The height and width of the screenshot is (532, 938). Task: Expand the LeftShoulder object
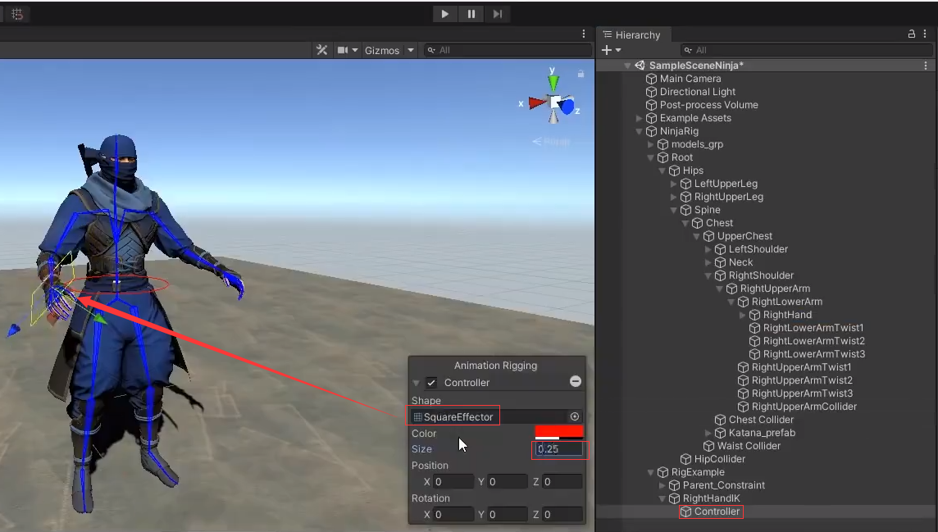(x=708, y=249)
